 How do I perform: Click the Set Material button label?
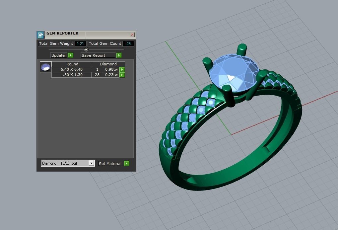coord(111,164)
